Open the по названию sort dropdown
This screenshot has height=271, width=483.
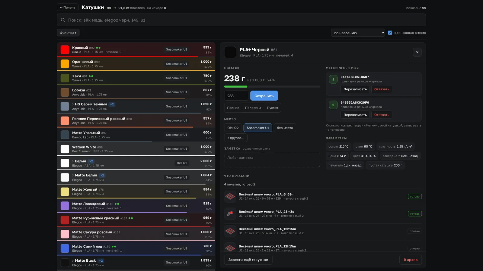(x=358, y=33)
